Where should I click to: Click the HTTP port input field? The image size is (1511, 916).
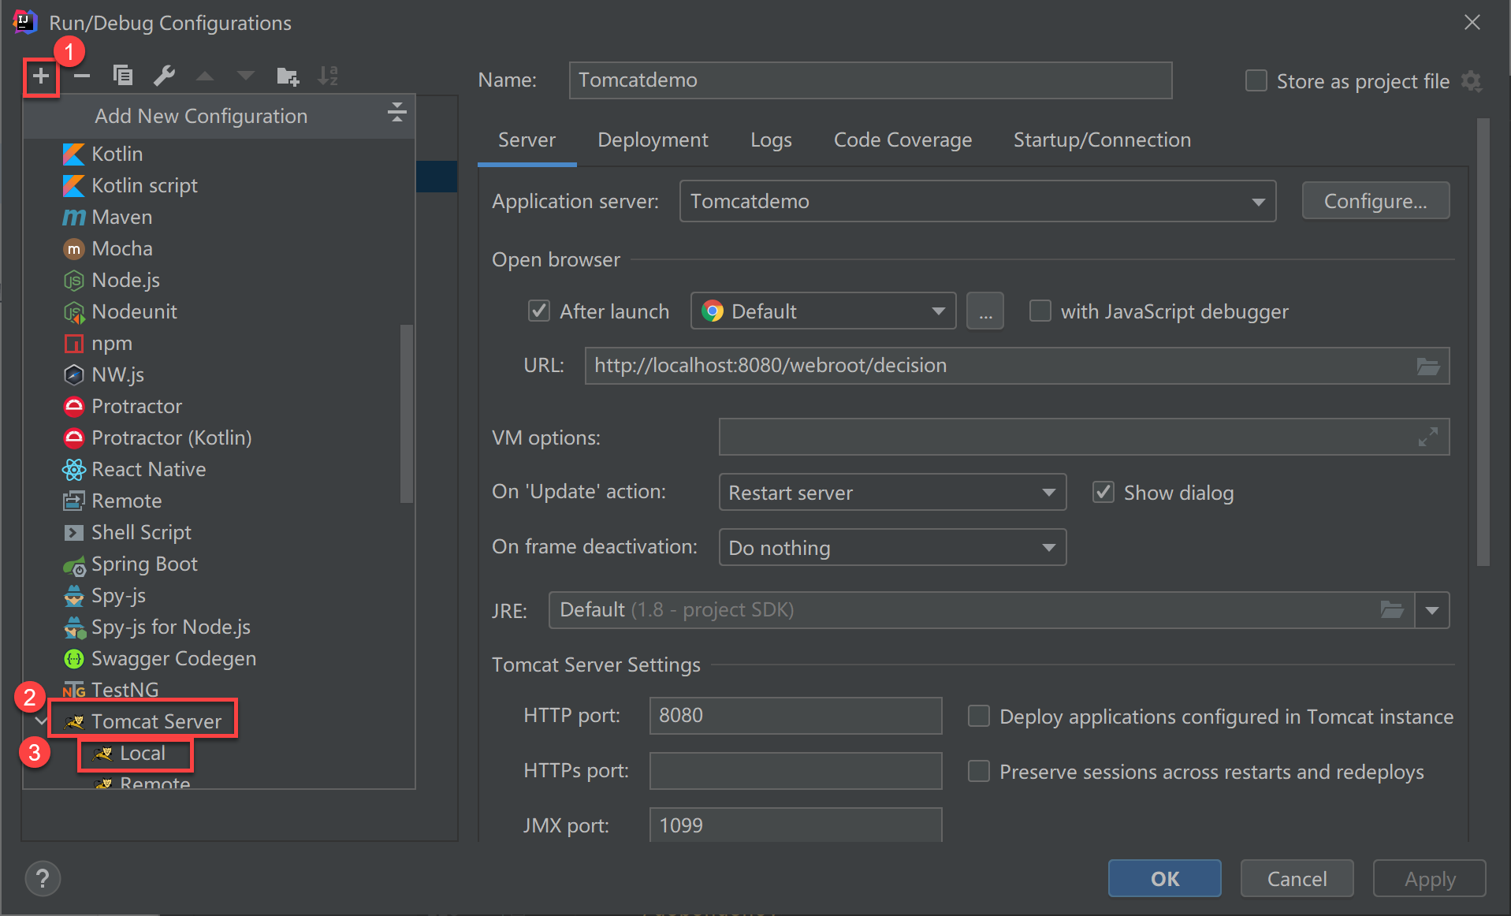[795, 716]
